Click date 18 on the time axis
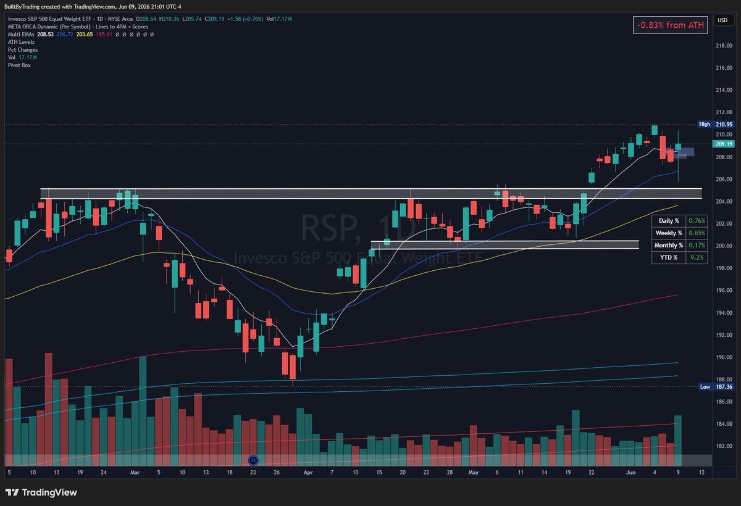 pos(229,472)
